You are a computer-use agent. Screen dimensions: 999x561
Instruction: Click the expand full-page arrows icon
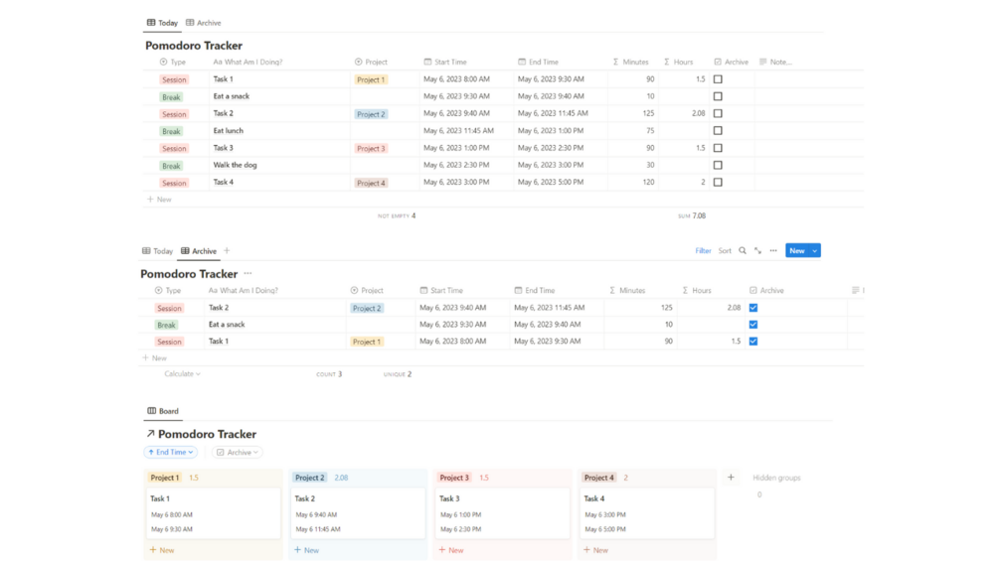[x=757, y=250]
